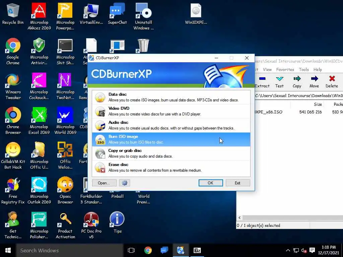Open CDBurnerXP settings gear button
Screen dimensions: 343x257
tap(125, 183)
